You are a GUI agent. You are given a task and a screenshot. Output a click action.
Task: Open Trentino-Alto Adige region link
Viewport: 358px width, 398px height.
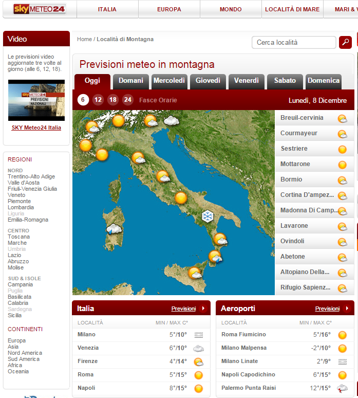click(31, 176)
